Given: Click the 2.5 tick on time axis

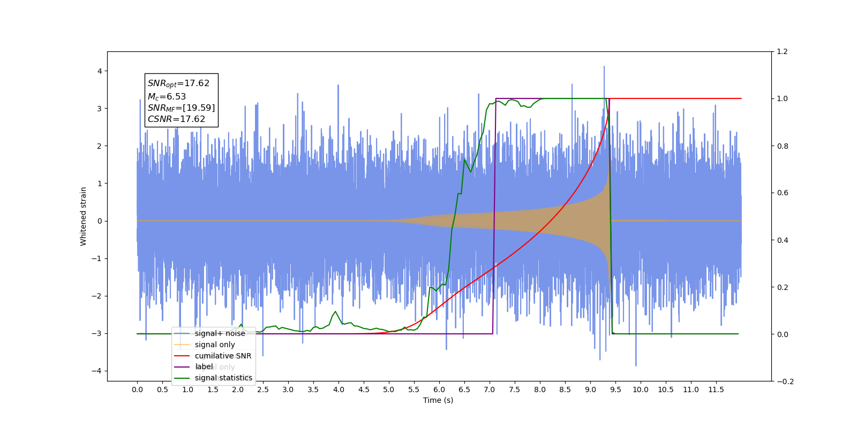Looking at the screenshot, I should pos(263,389).
